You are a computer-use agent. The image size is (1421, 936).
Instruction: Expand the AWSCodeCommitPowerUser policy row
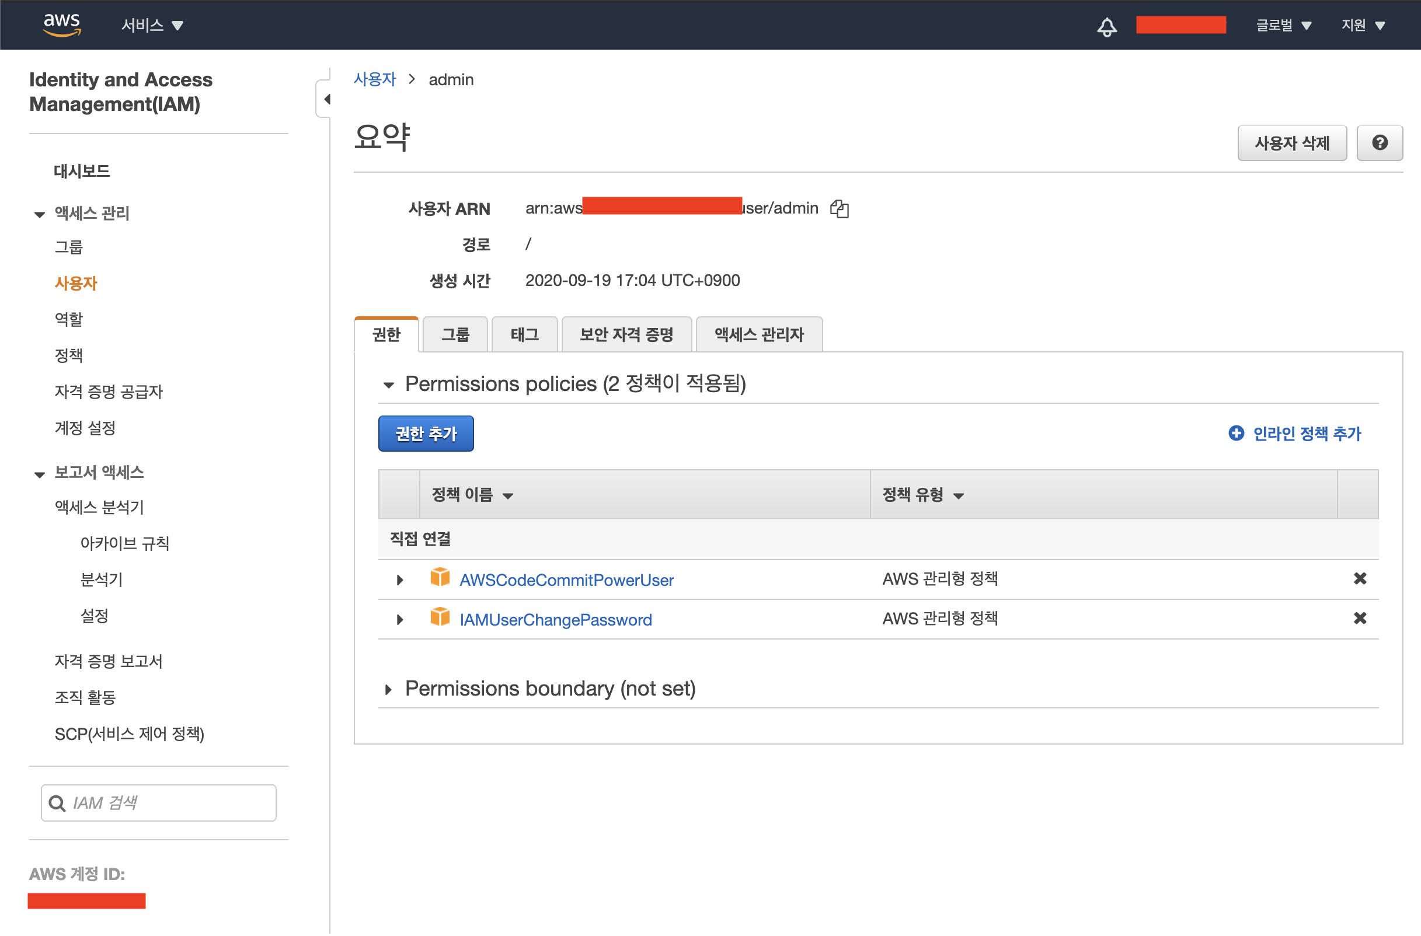click(x=399, y=580)
